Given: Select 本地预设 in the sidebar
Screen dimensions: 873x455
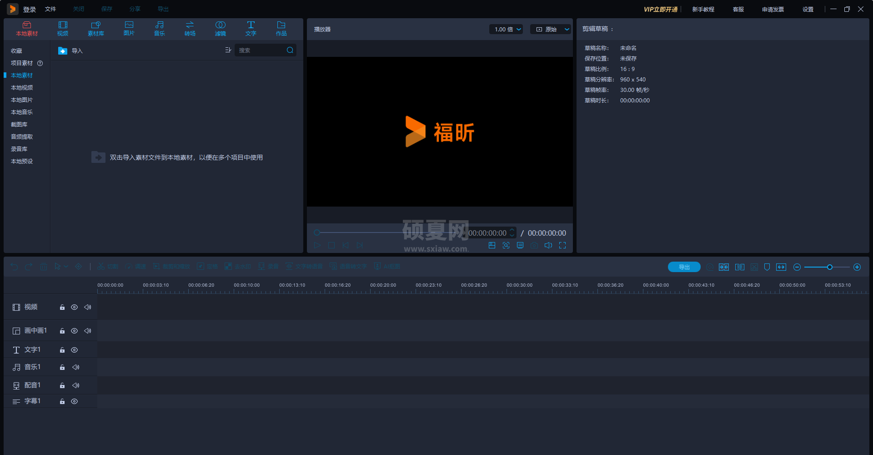Looking at the screenshot, I should pos(22,162).
